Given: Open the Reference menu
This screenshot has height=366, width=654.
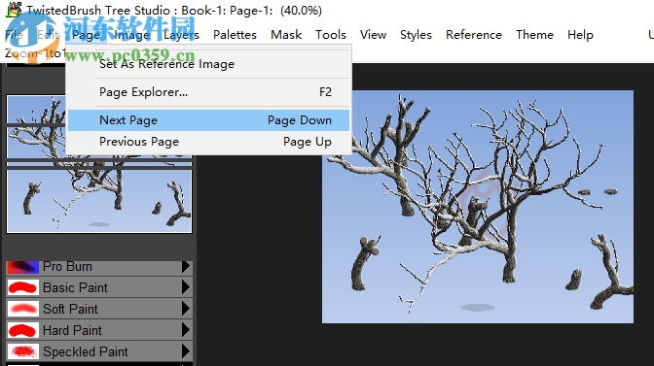Looking at the screenshot, I should 474,35.
